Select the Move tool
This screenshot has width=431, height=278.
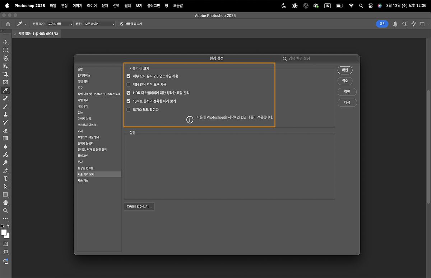(5, 42)
